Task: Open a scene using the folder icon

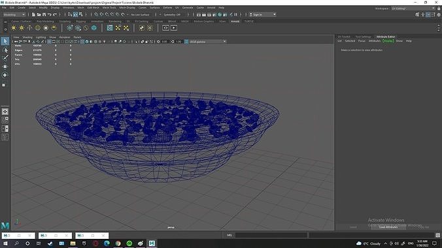Action: 39,14
